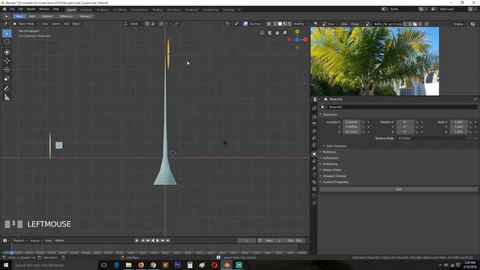Click the current frame number field
The width and height of the screenshot is (480, 270).
pyautogui.click(x=246, y=241)
